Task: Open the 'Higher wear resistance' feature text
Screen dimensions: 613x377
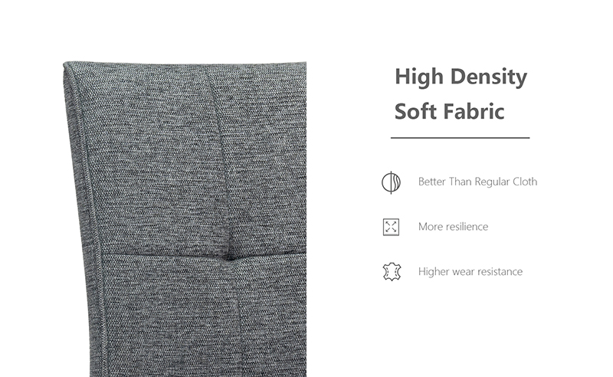Action: coord(470,272)
